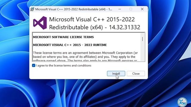Click the title bar text of the installer
Viewport: 191px width, 107px height.
pos(74,9)
